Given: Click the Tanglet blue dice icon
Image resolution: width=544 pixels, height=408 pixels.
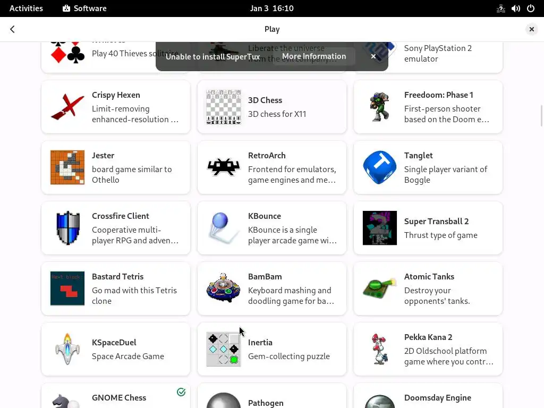Looking at the screenshot, I should click(379, 167).
